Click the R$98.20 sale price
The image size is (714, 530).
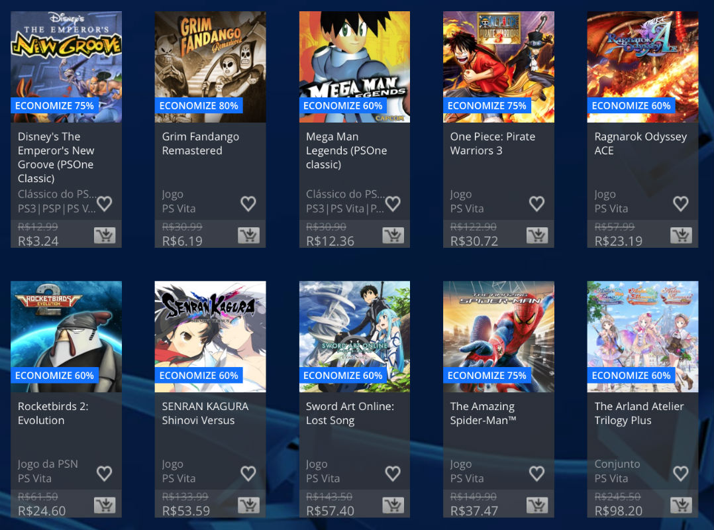[x=619, y=511]
